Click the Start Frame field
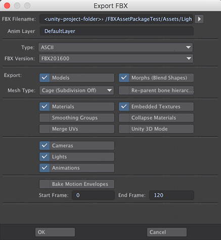This screenshot has width=221, height=240. (93, 195)
